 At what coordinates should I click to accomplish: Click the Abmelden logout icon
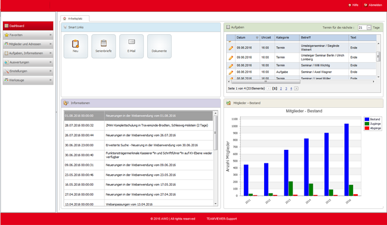366,5
